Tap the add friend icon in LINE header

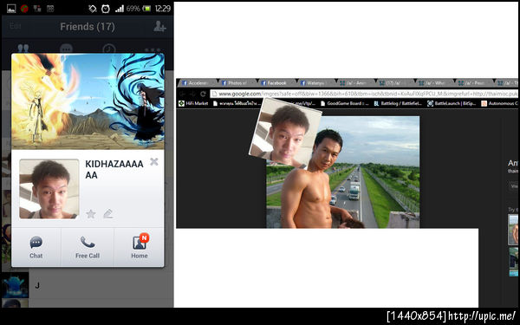coord(159,26)
